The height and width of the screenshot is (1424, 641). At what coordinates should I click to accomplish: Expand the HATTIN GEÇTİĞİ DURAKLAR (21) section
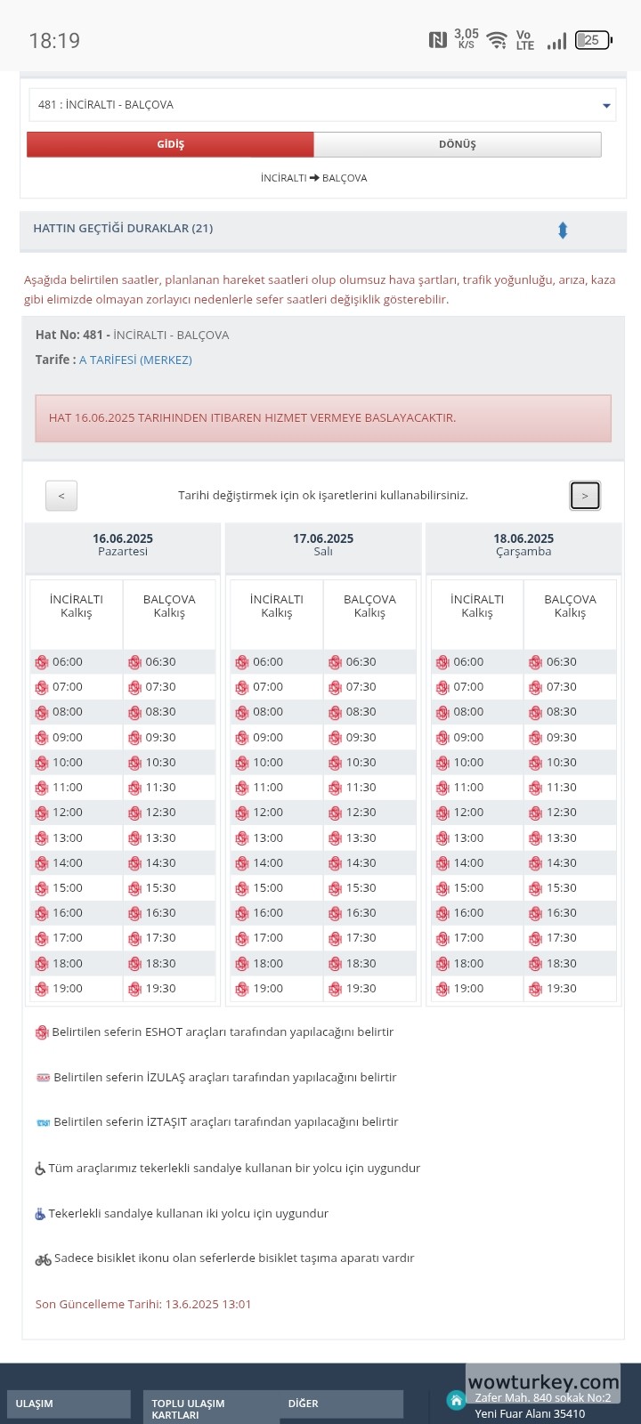click(123, 229)
